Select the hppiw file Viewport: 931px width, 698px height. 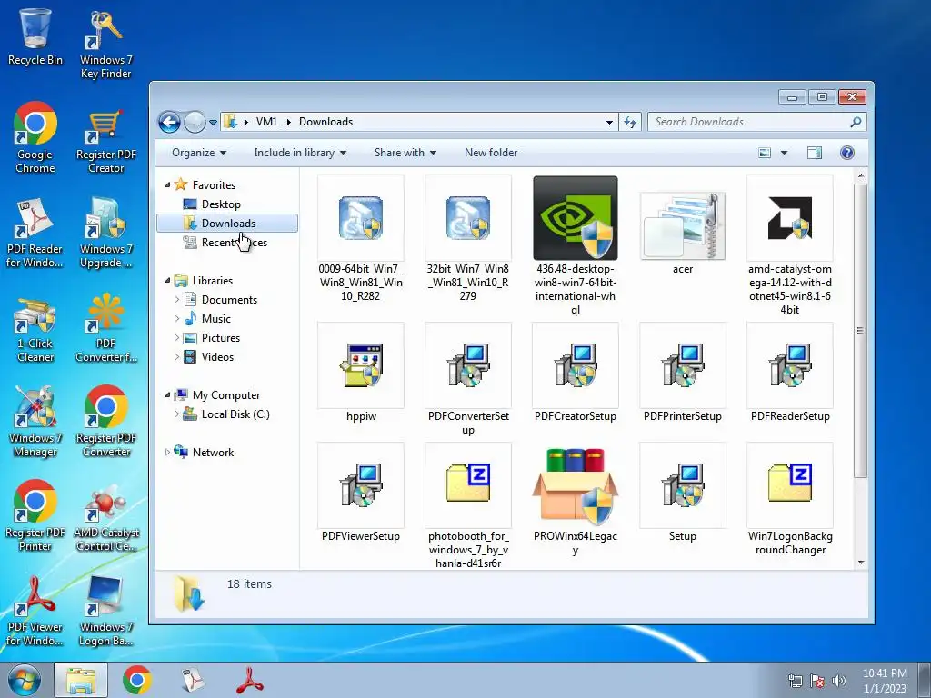click(361, 373)
